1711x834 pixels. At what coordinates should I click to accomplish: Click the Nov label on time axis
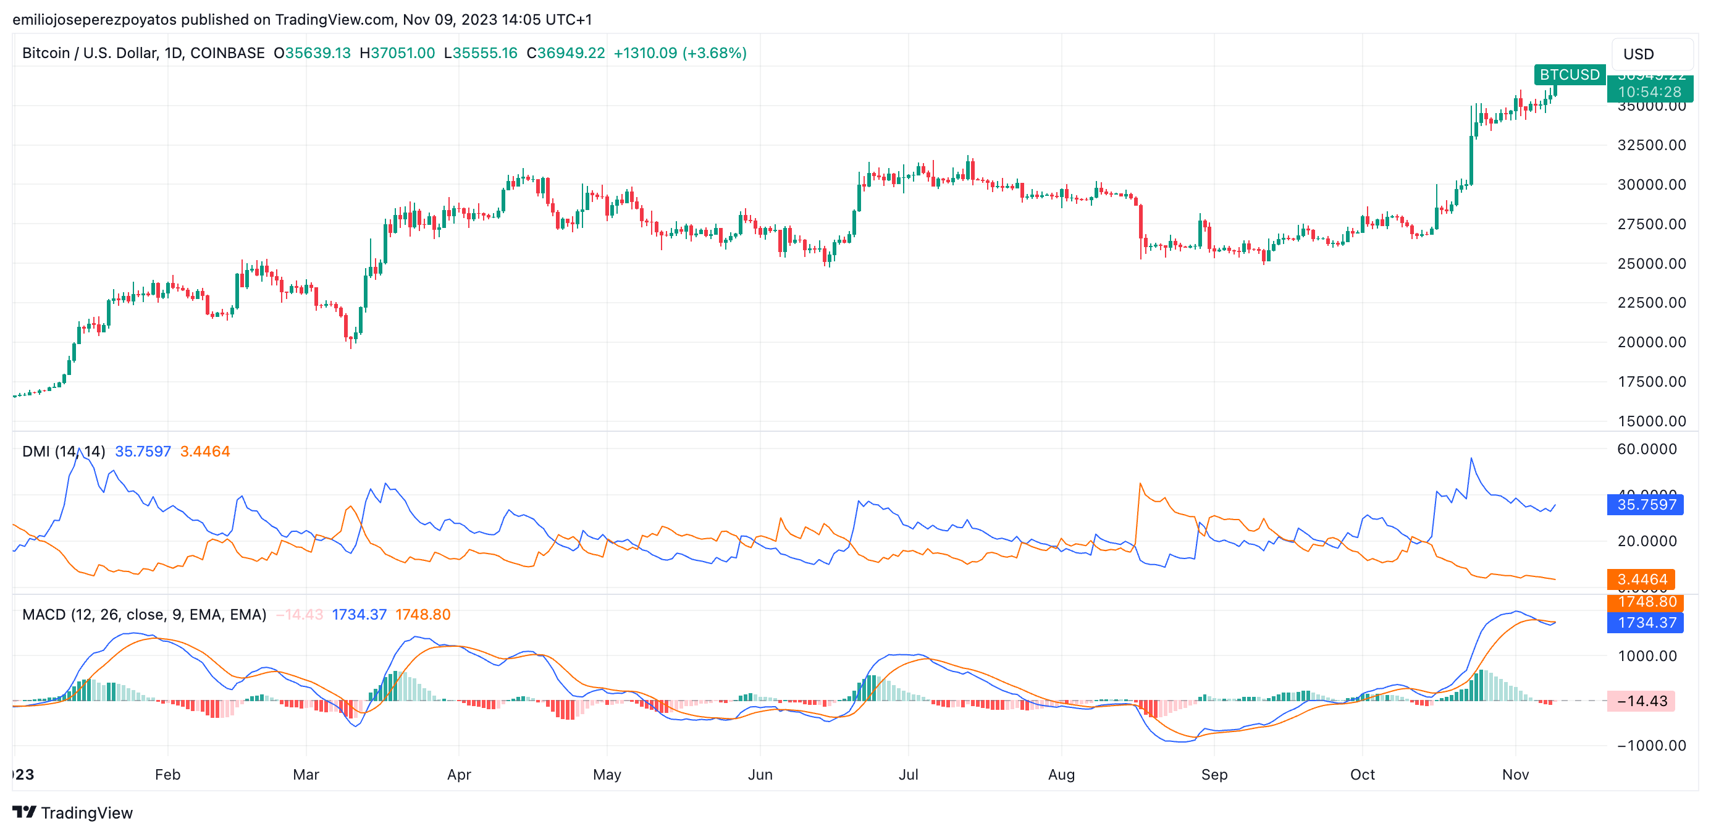tap(1515, 775)
